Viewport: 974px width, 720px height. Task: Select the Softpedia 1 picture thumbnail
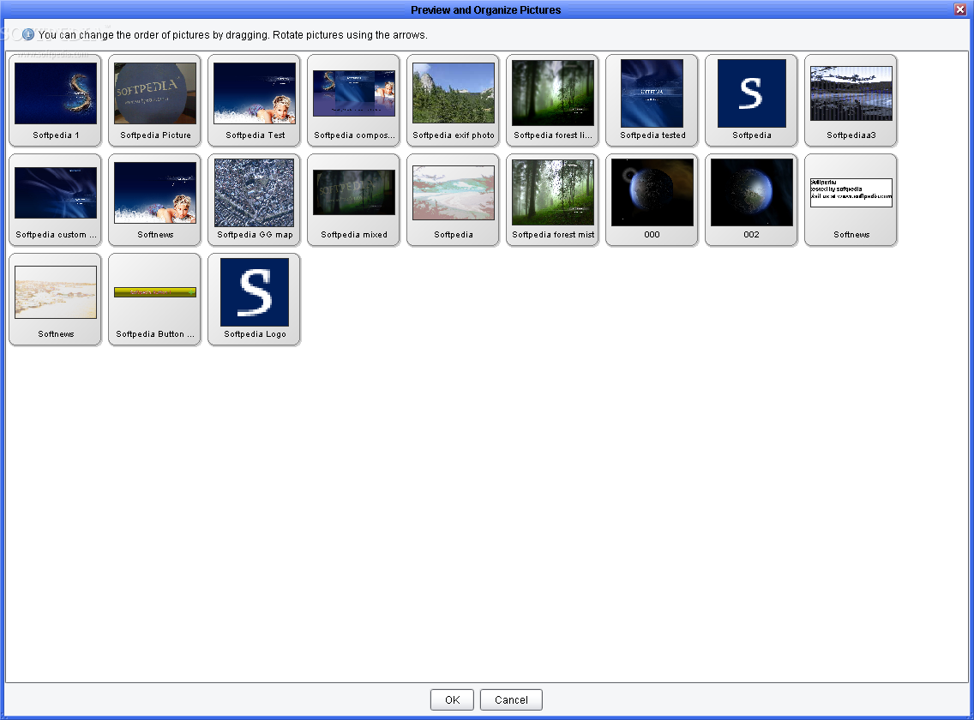click(55, 100)
